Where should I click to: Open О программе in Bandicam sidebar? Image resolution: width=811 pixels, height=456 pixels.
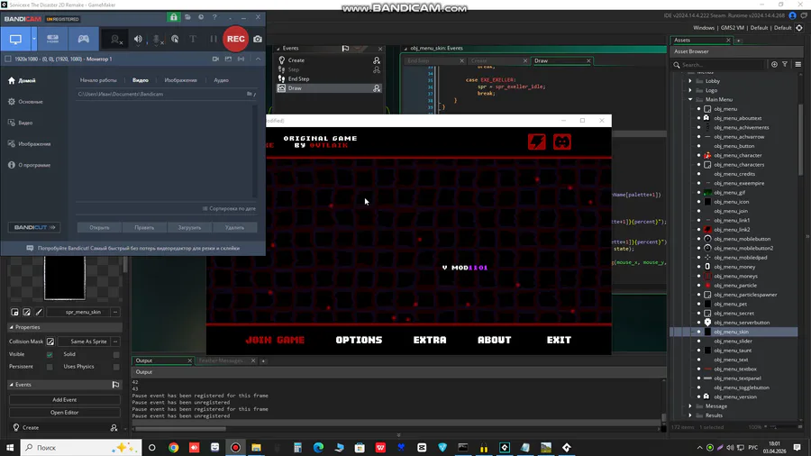click(x=29, y=165)
